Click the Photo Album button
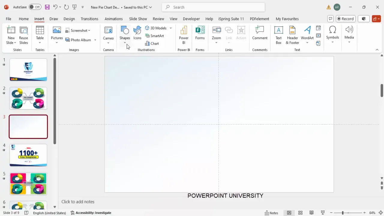Image resolution: width=384 pixels, height=216 pixels. point(78,40)
